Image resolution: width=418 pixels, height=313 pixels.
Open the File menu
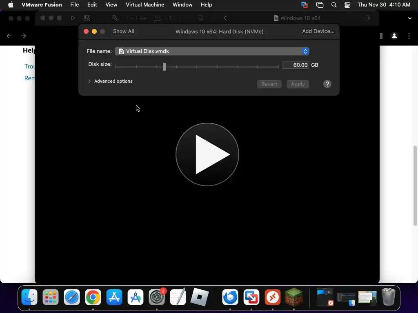coord(74,4)
